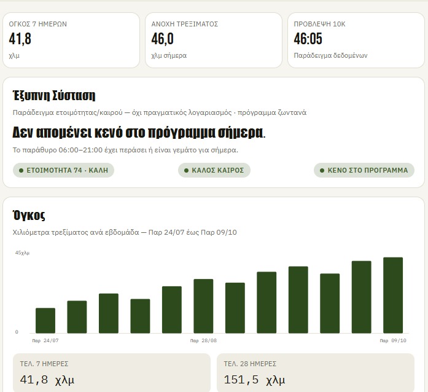Open the ΟΓΚΟΣ 7 ΗΜΕΡΩΝ stat card
Image resolution: width=428 pixels, height=392 pixels.
[x=71, y=40]
